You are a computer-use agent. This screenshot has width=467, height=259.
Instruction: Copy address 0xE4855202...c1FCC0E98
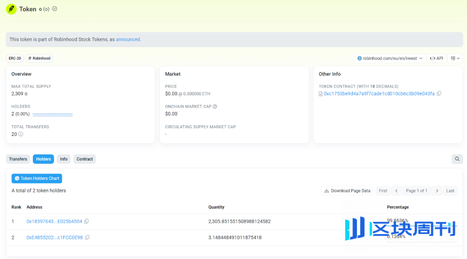click(87, 237)
